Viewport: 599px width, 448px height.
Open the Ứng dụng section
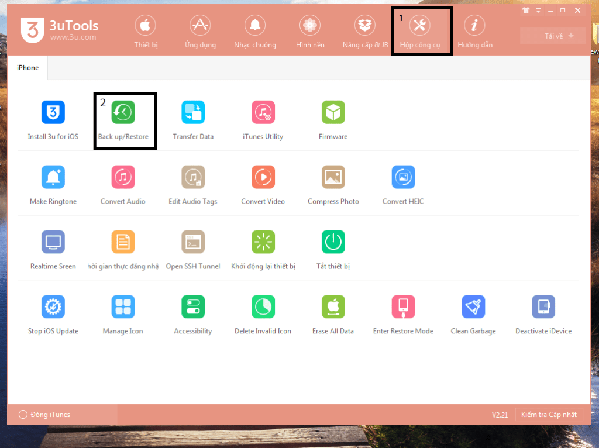click(200, 32)
